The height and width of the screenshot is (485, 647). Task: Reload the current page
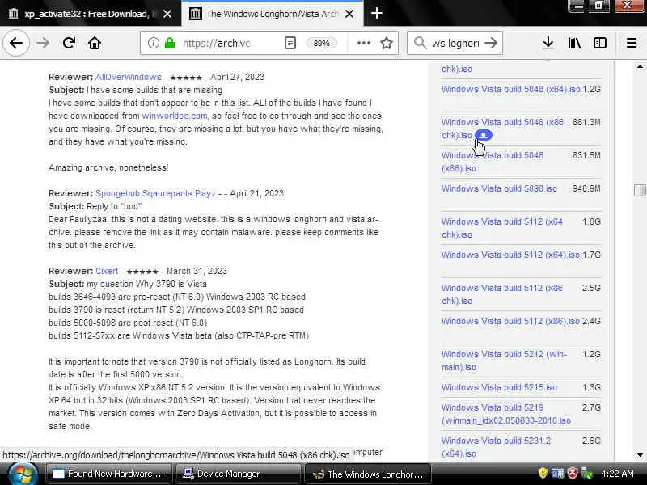[69, 43]
